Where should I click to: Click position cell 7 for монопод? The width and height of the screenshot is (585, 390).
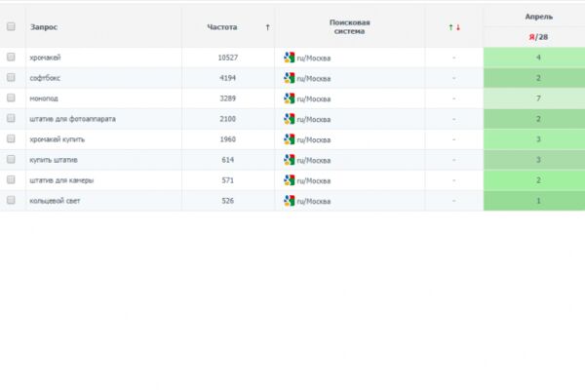pyautogui.click(x=534, y=98)
